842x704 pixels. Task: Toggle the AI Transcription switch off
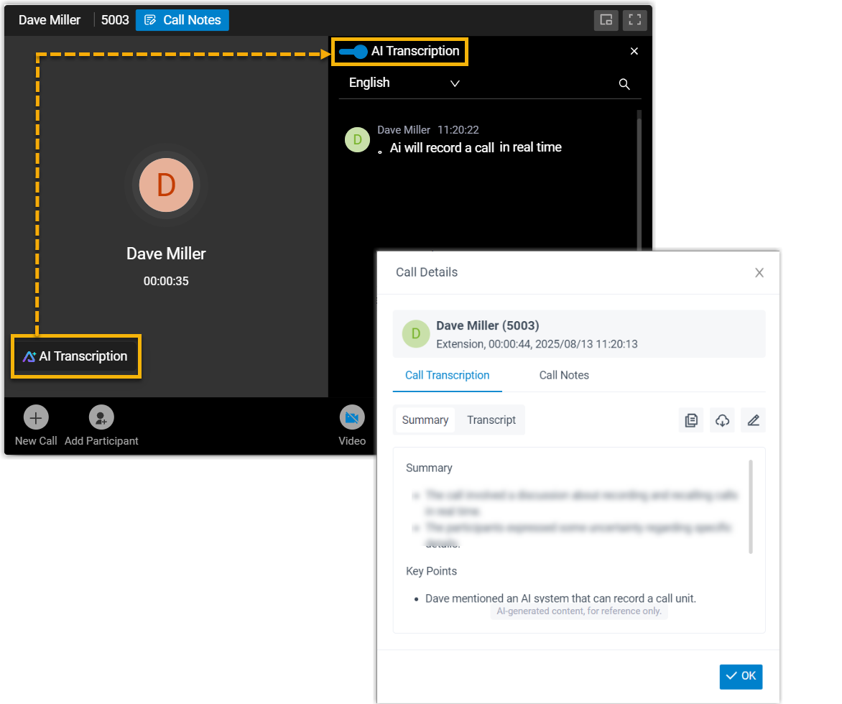(x=353, y=52)
